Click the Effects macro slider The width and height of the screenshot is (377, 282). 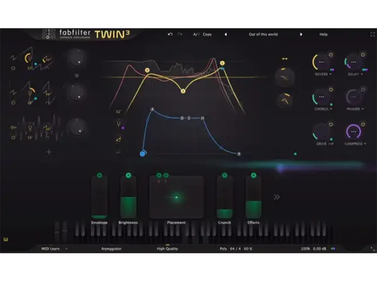point(253,197)
